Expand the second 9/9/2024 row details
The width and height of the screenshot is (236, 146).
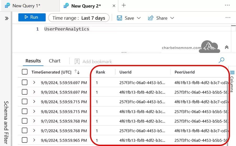[34, 92]
